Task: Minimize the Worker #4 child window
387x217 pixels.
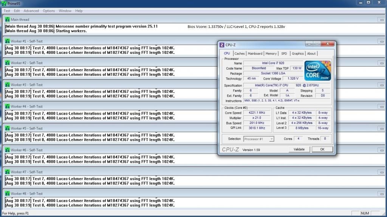Action: tap(382, 107)
